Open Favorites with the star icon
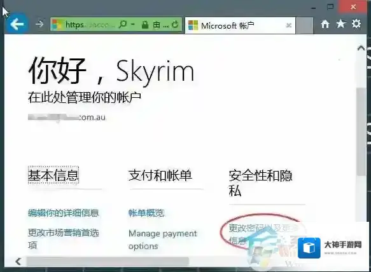This screenshot has height=272, width=371. tap(340, 24)
